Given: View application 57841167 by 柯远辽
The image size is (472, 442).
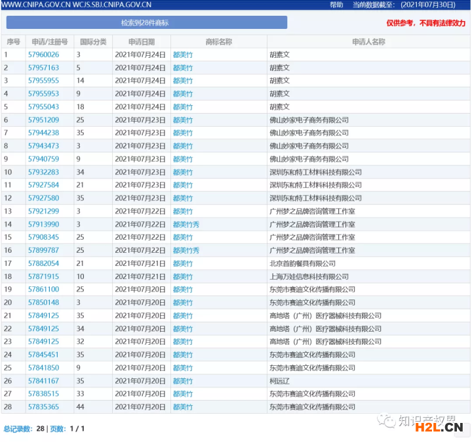Looking at the screenshot, I should coord(43,381).
